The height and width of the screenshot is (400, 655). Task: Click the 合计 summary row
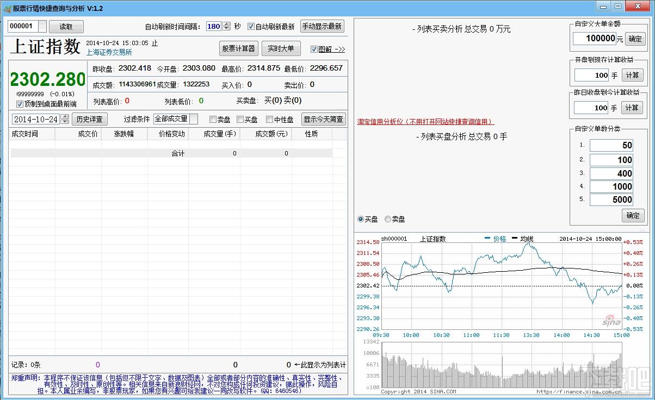[x=171, y=153]
